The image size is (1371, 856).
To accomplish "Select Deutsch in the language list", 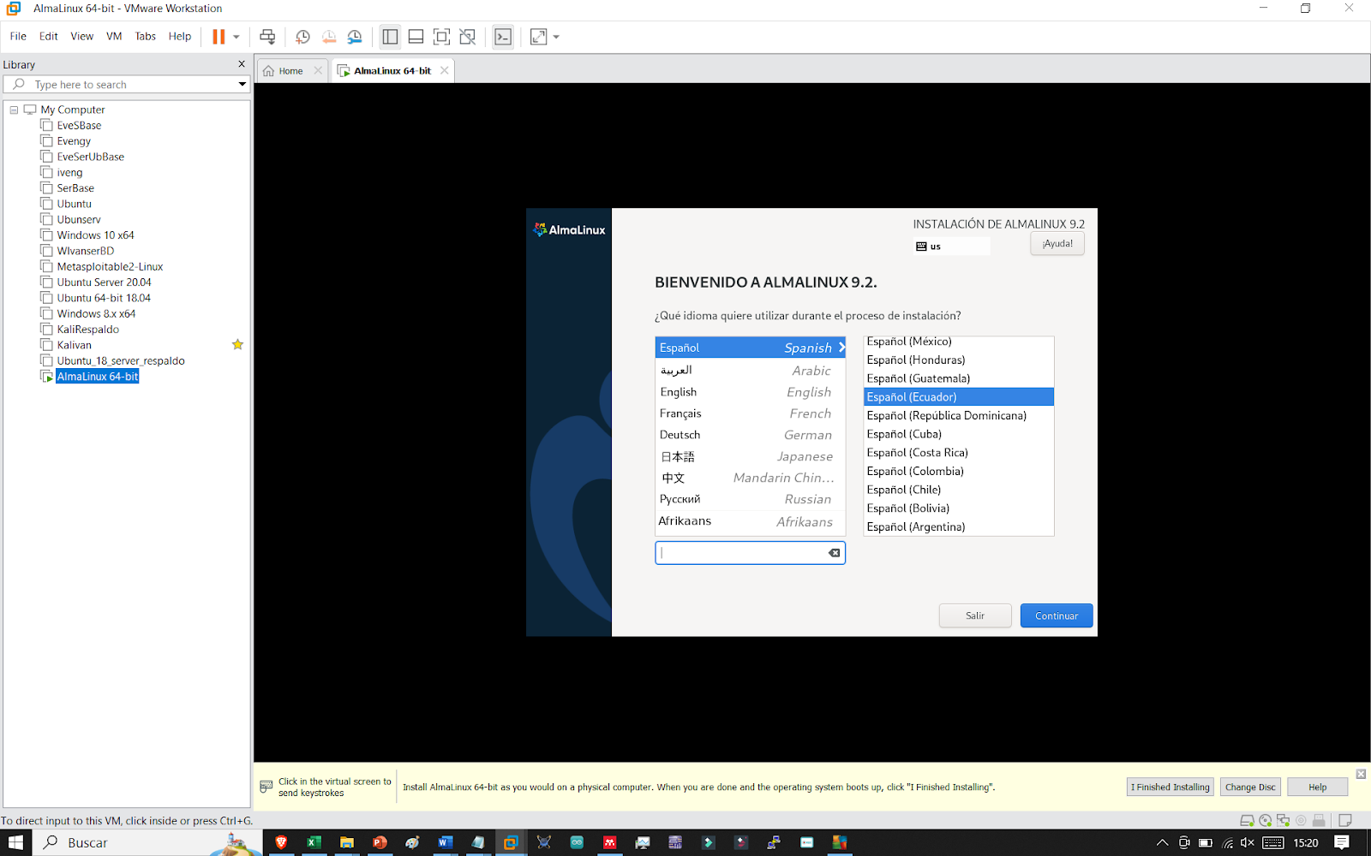I will coord(750,435).
